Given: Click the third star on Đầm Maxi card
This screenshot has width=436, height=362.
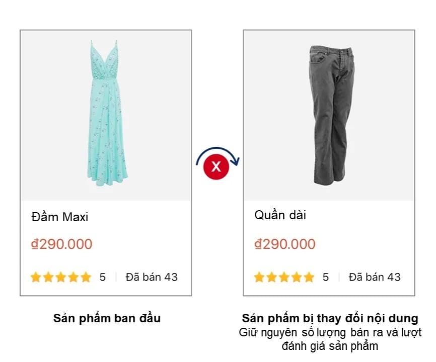Looking at the screenshot, I should click(x=61, y=277).
